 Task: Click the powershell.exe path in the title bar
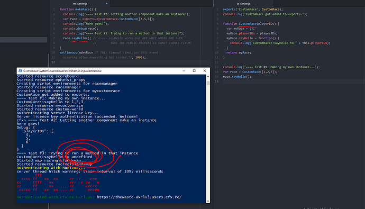click(x=62, y=71)
